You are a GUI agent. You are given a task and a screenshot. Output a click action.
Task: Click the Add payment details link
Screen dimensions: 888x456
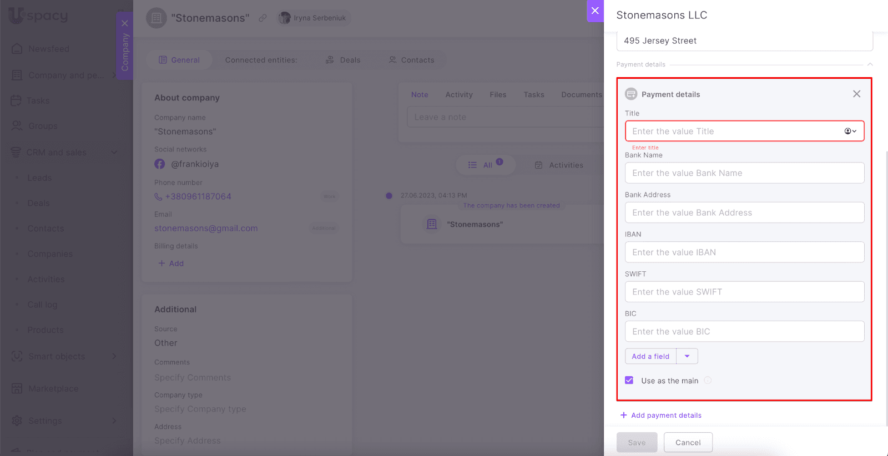666,415
